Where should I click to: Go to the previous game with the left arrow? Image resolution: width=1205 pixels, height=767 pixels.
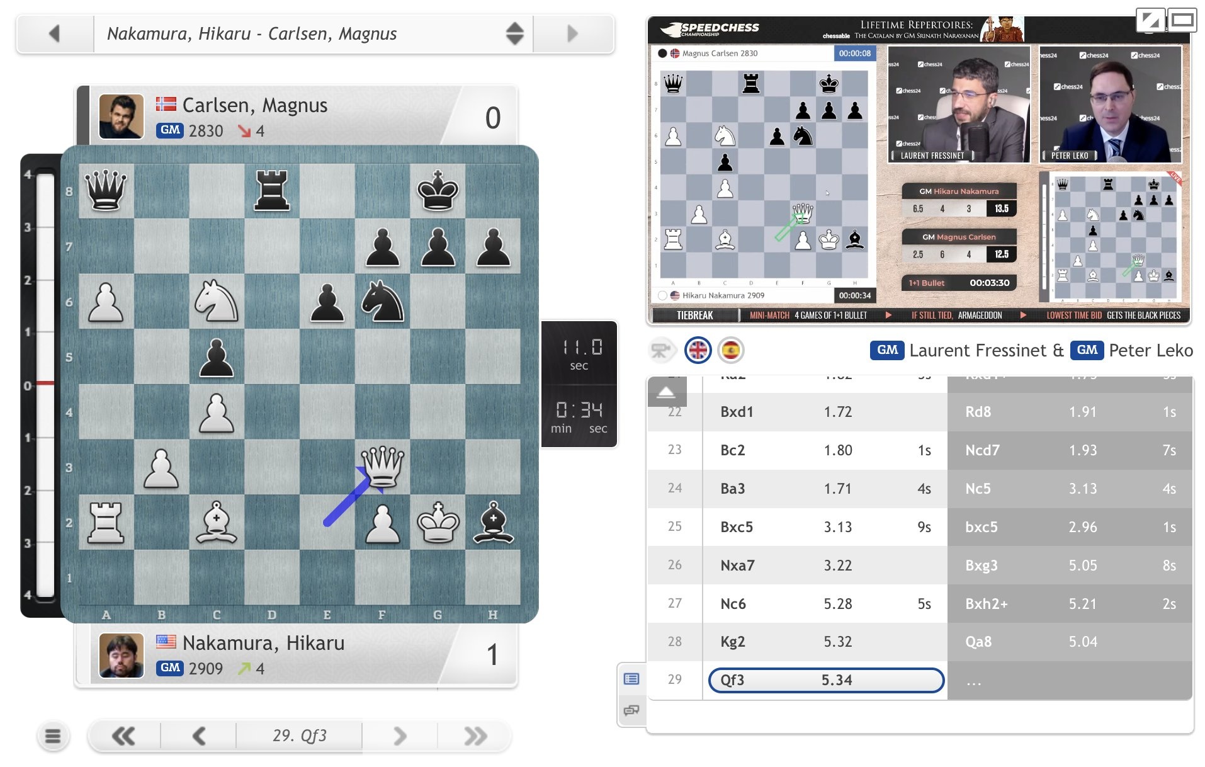click(55, 34)
